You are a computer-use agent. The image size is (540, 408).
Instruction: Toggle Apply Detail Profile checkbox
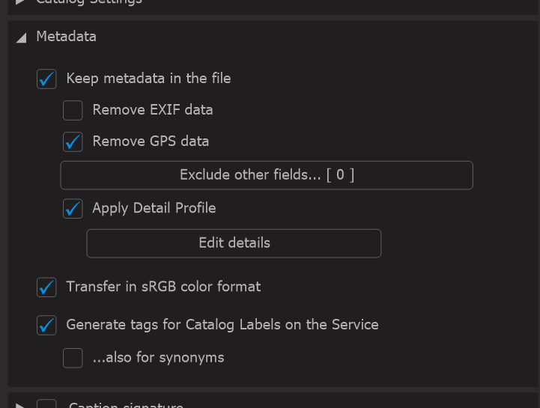coord(73,208)
